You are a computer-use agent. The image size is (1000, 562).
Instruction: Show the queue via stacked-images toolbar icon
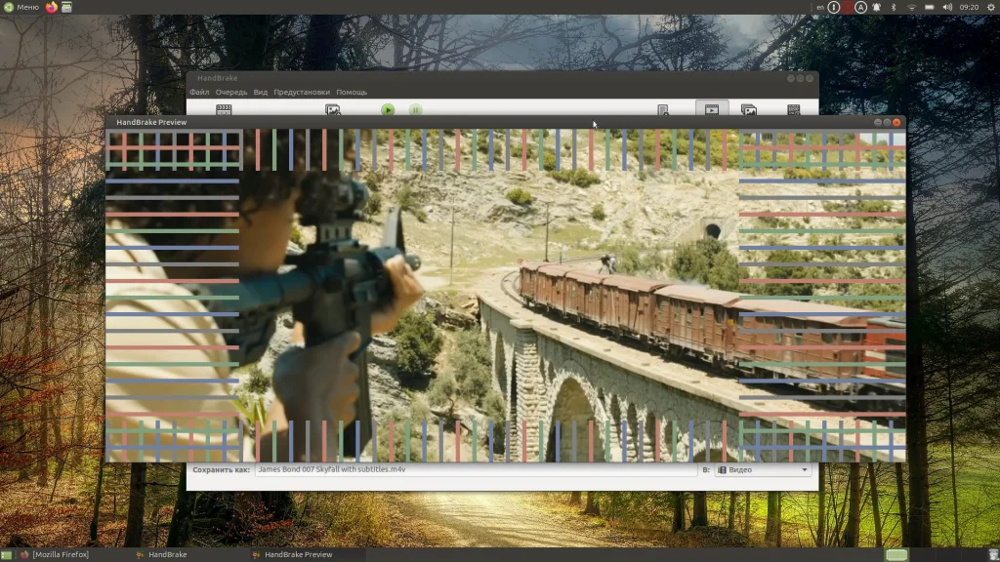749,109
